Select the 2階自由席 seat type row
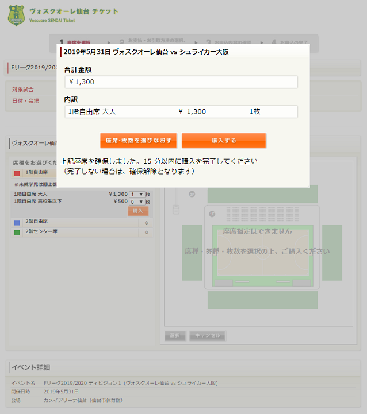This screenshot has width=367, height=414. click(82, 222)
